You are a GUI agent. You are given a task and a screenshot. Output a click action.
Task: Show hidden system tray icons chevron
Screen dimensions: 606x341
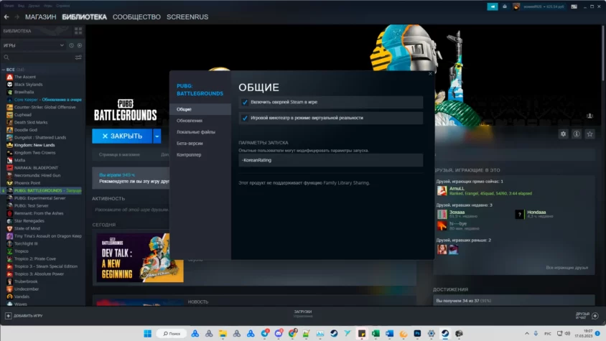pos(526,334)
